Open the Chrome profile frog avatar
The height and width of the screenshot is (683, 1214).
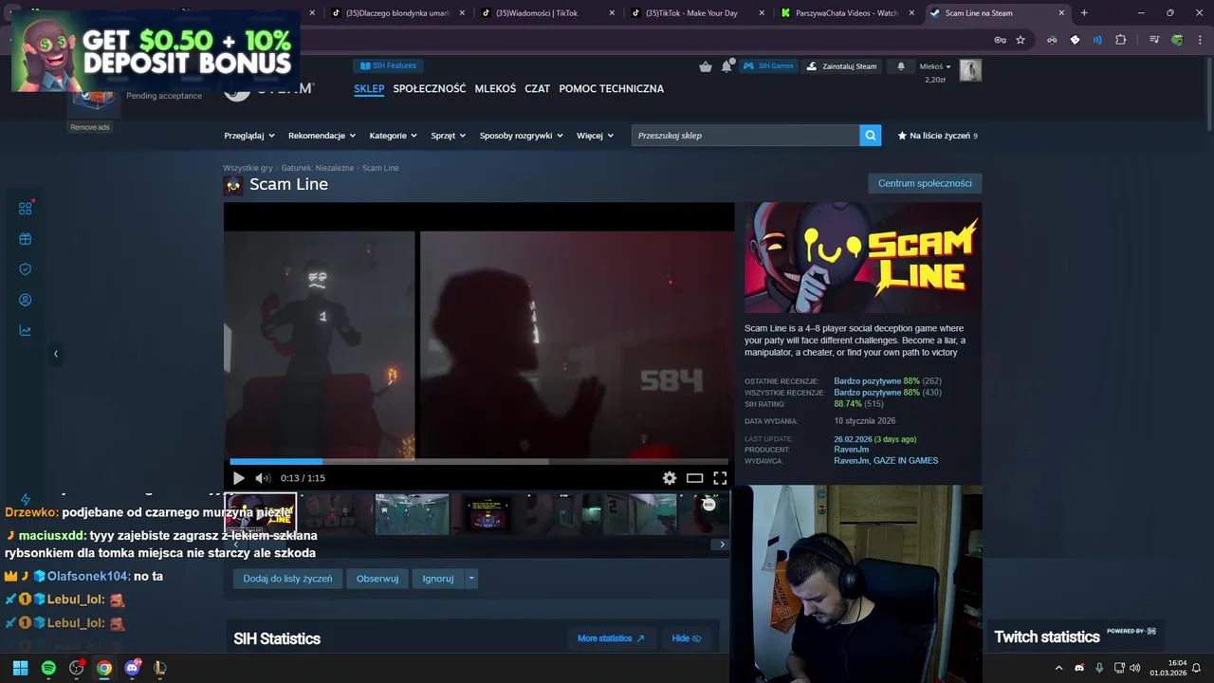pos(1177,40)
